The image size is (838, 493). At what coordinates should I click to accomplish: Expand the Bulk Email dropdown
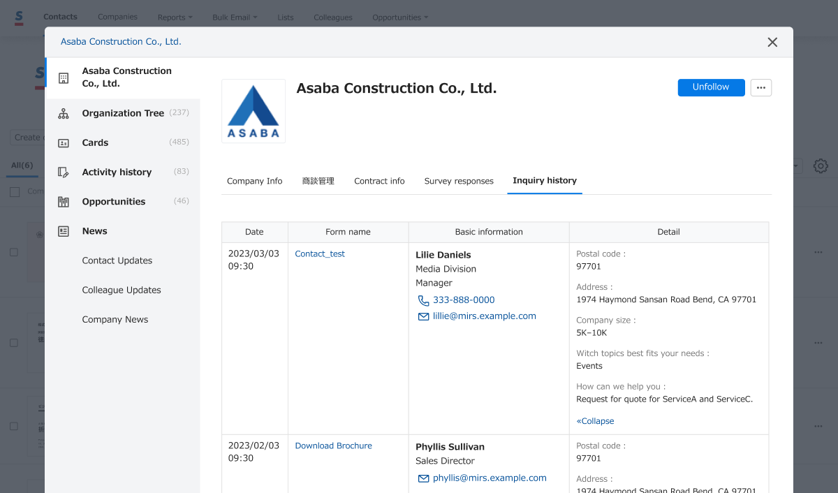(x=235, y=17)
